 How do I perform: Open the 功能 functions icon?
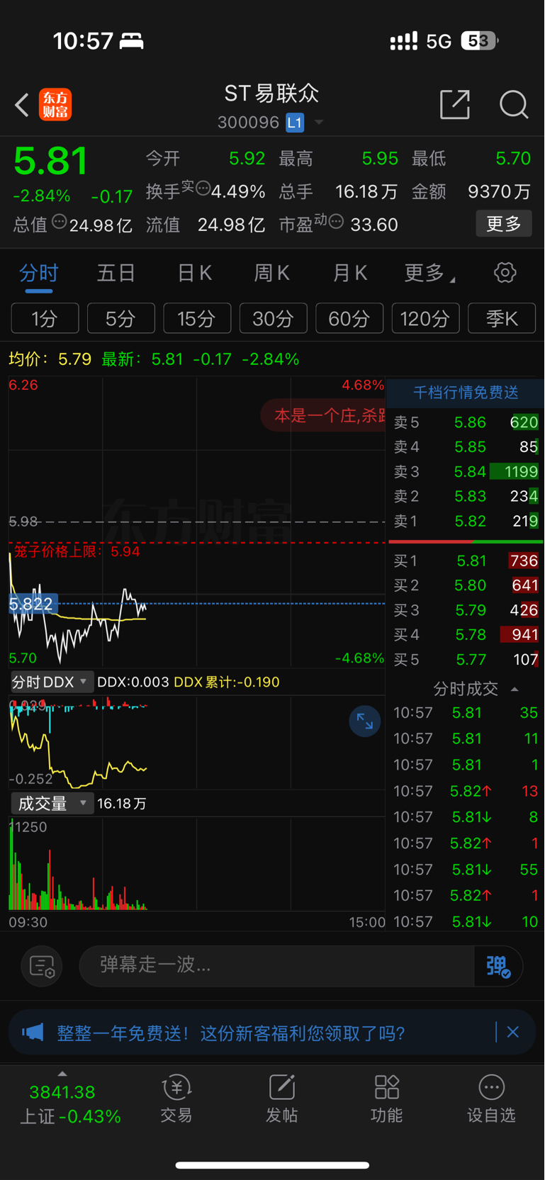(387, 1099)
